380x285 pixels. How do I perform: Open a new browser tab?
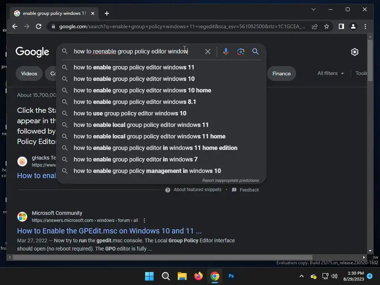tap(107, 13)
